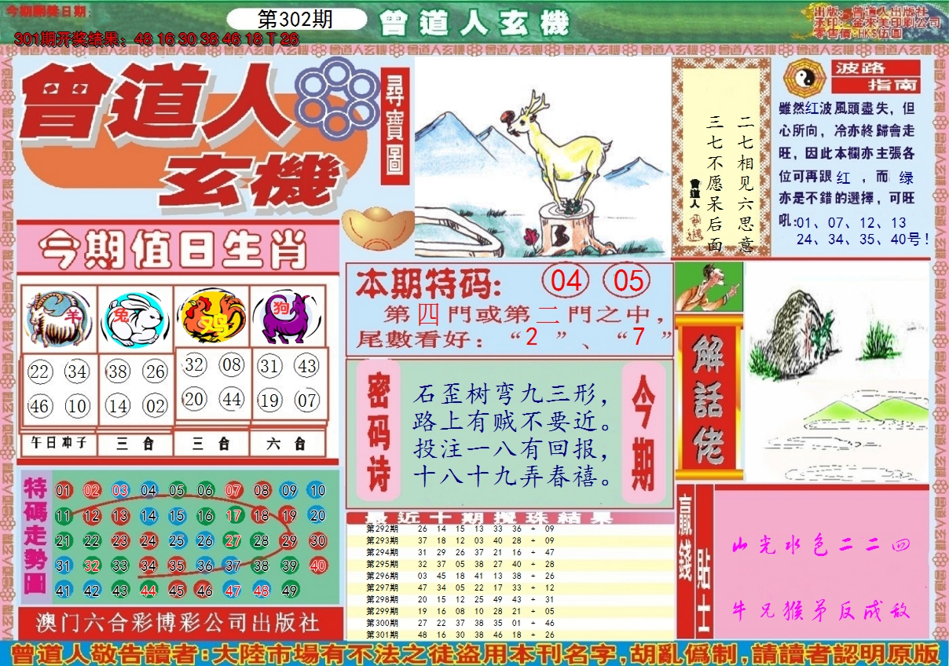Click the green 曾道人玄機 header title
The width and height of the screenshot is (949, 666).
point(474,24)
